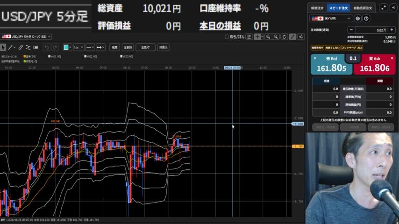Switch to the 新規注文 tab

(x=317, y=8)
